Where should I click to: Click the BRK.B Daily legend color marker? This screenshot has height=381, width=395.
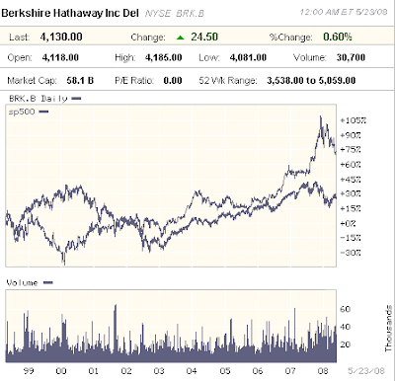pyautogui.click(x=76, y=98)
